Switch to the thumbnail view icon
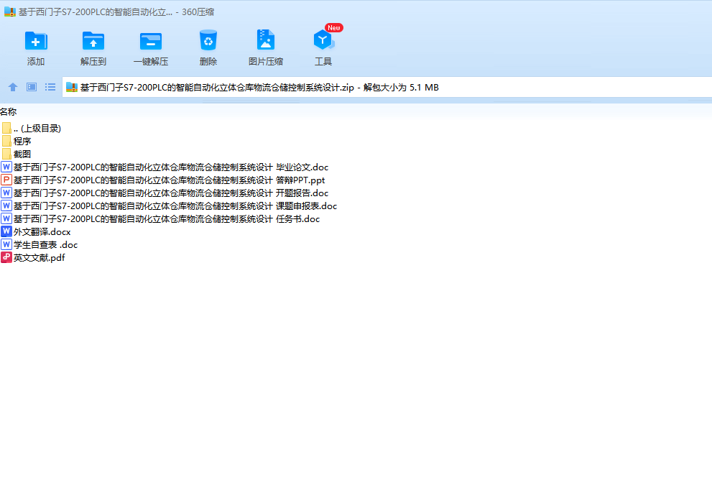 [x=32, y=87]
